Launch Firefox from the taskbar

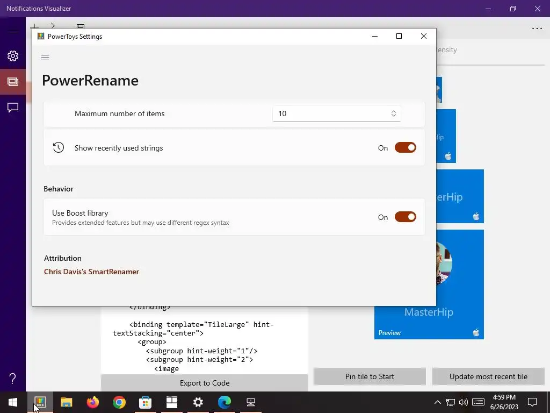(x=92, y=402)
